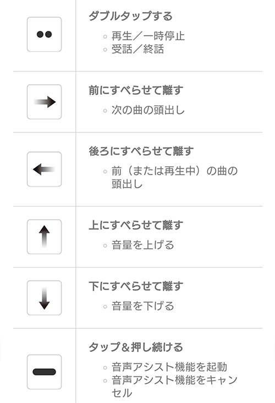Select the 前にすべらせて離す heading
275x403 pixels.
tap(136, 90)
